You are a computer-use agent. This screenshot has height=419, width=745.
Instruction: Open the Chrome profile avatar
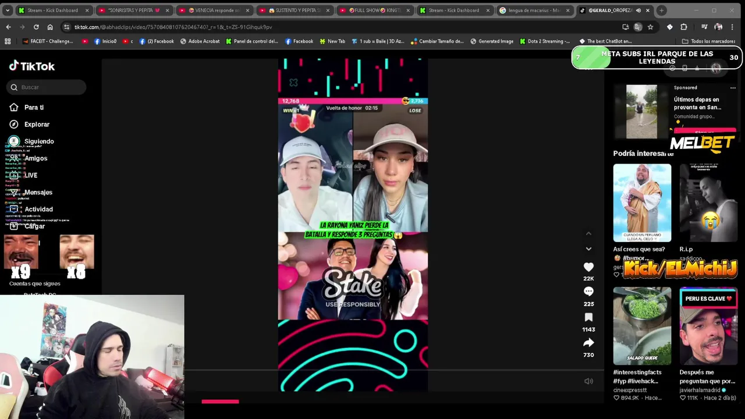point(718,27)
